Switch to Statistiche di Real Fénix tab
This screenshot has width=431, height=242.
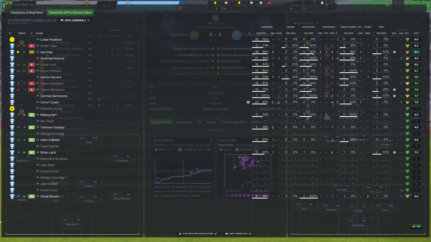point(27,13)
